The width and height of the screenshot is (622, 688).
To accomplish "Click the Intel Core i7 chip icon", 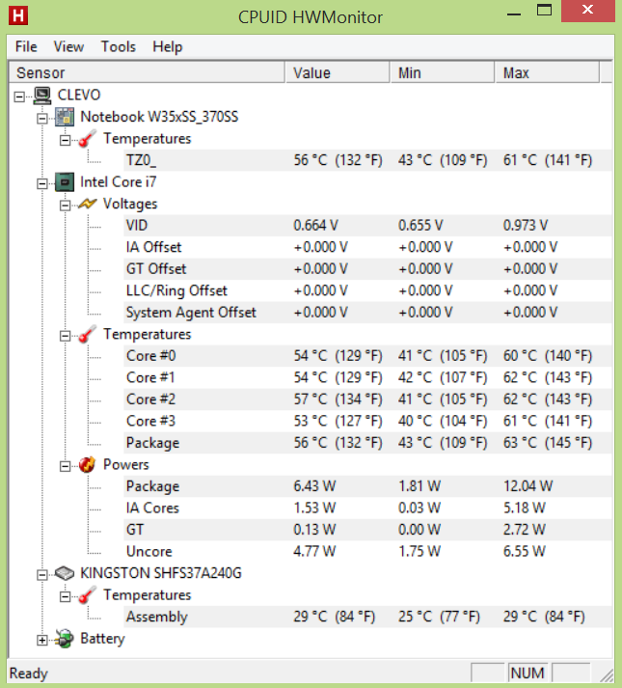I will coord(64,182).
